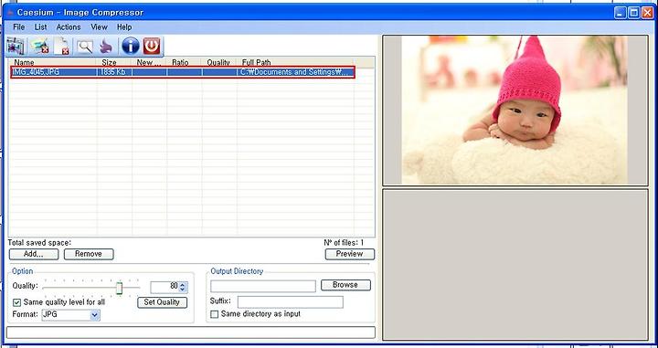Click the C:\Documents and Settings path cell
This screenshot has height=348, width=658.
point(294,72)
